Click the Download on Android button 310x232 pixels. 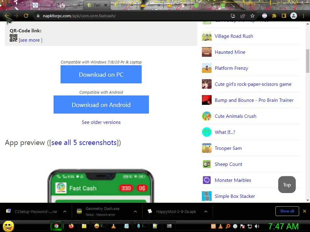(101, 105)
